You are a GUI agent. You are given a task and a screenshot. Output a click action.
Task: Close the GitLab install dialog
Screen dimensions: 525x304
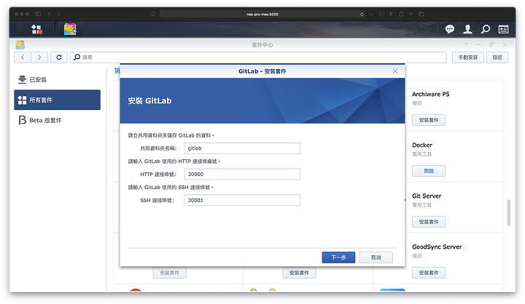(x=395, y=71)
